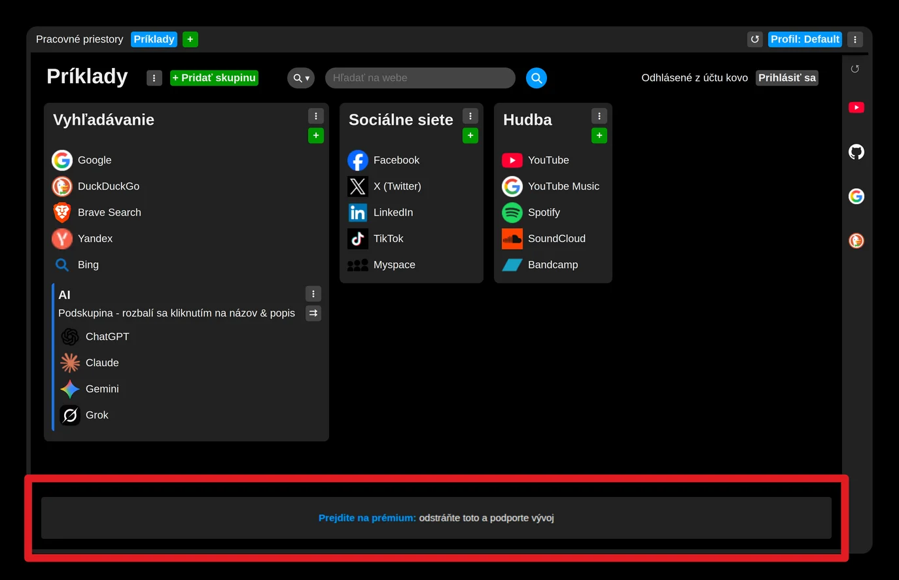This screenshot has height=580, width=899.
Task: Open the Google bookmark in Vyhľadávanie
Action: (x=82, y=160)
